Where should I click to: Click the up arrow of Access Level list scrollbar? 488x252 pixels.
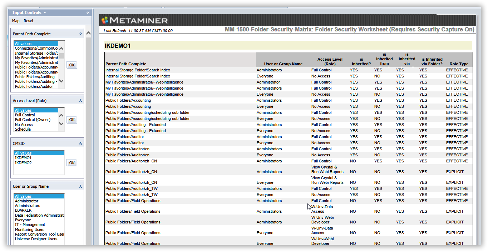(61, 115)
